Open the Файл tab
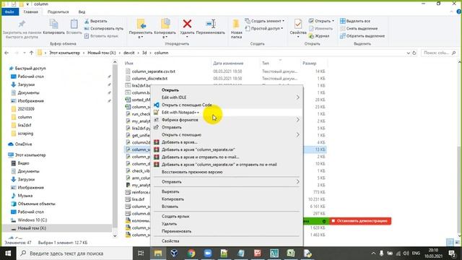Screen dimensions: 462x260 (9, 12)
